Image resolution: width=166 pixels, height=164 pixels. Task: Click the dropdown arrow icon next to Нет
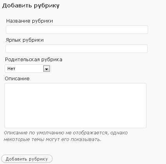[x=46, y=69]
